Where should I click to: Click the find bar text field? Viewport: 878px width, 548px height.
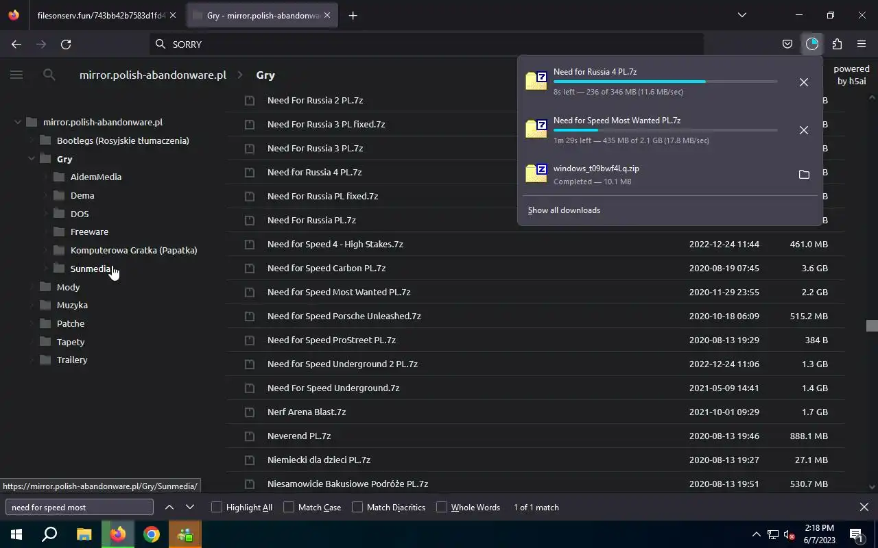point(80,507)
